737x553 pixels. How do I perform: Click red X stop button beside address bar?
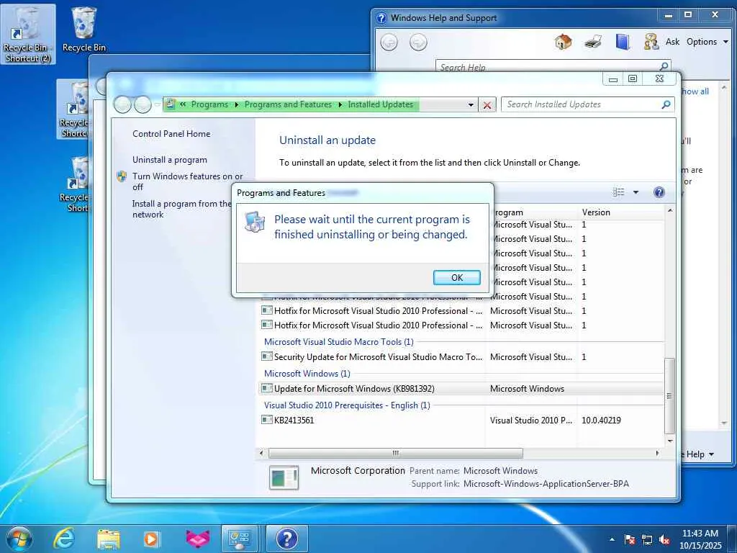(x=487, y=105)
